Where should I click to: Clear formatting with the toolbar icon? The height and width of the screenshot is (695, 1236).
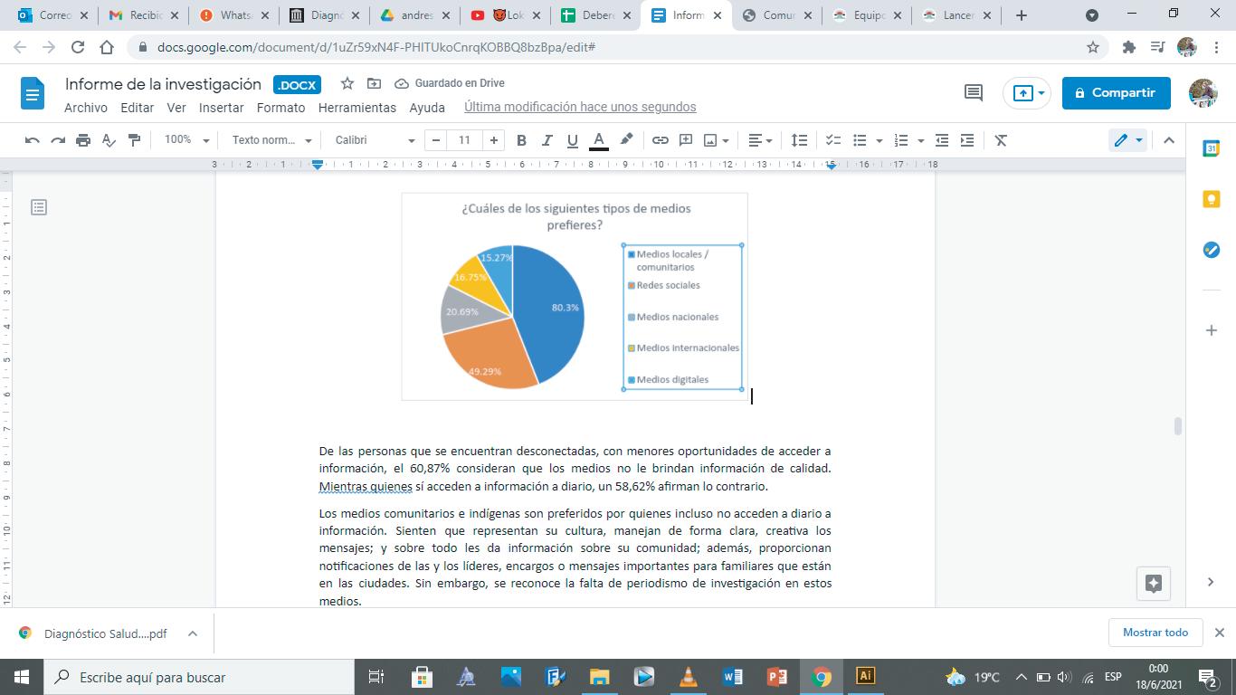pos(1001,140)
